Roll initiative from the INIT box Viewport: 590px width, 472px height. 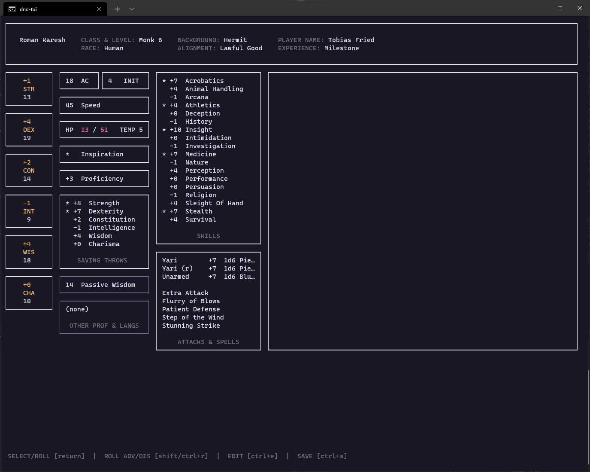coord(125,81)
